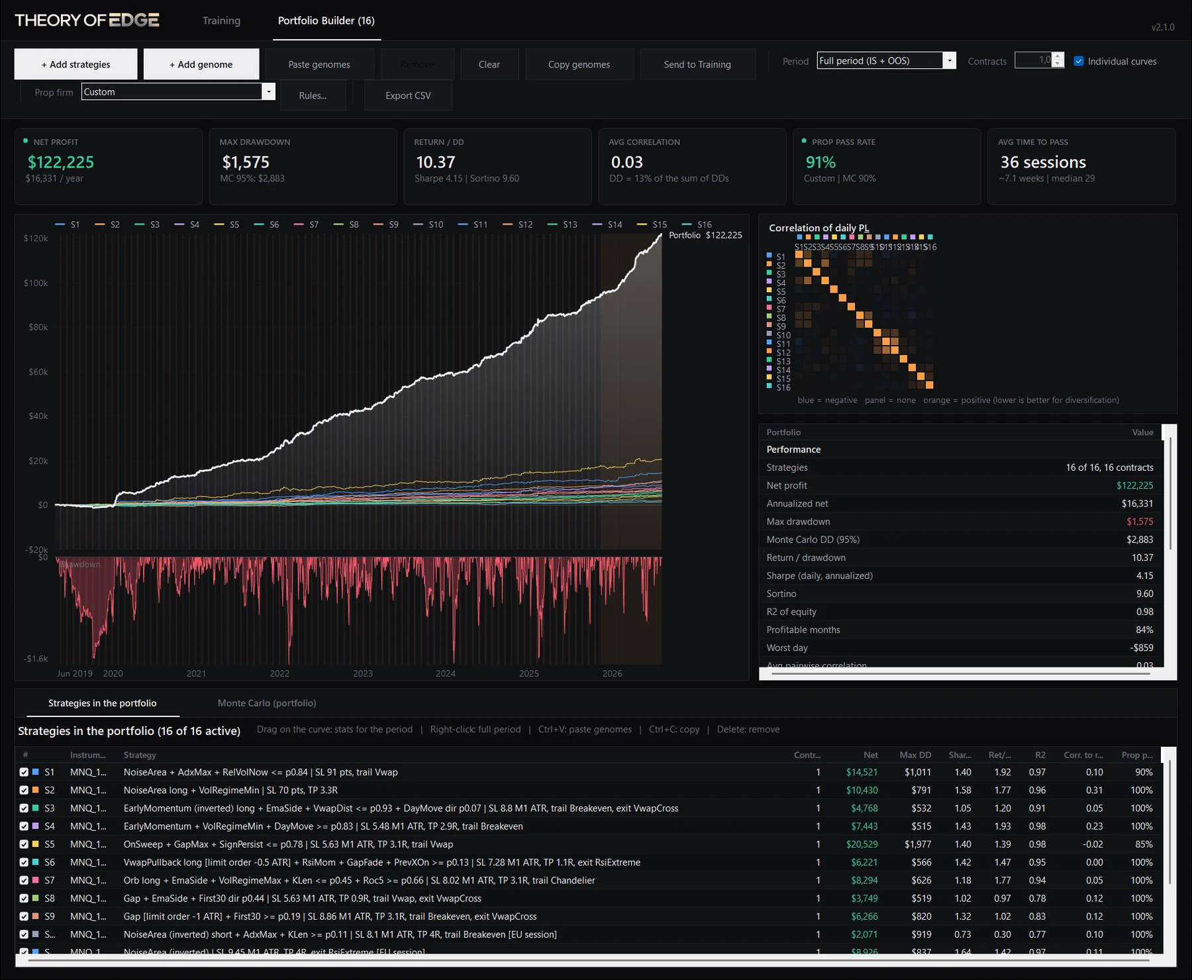Increase Contracts with the up arrow
This screenshot has width=1192, height=980.
point(1058,56)
